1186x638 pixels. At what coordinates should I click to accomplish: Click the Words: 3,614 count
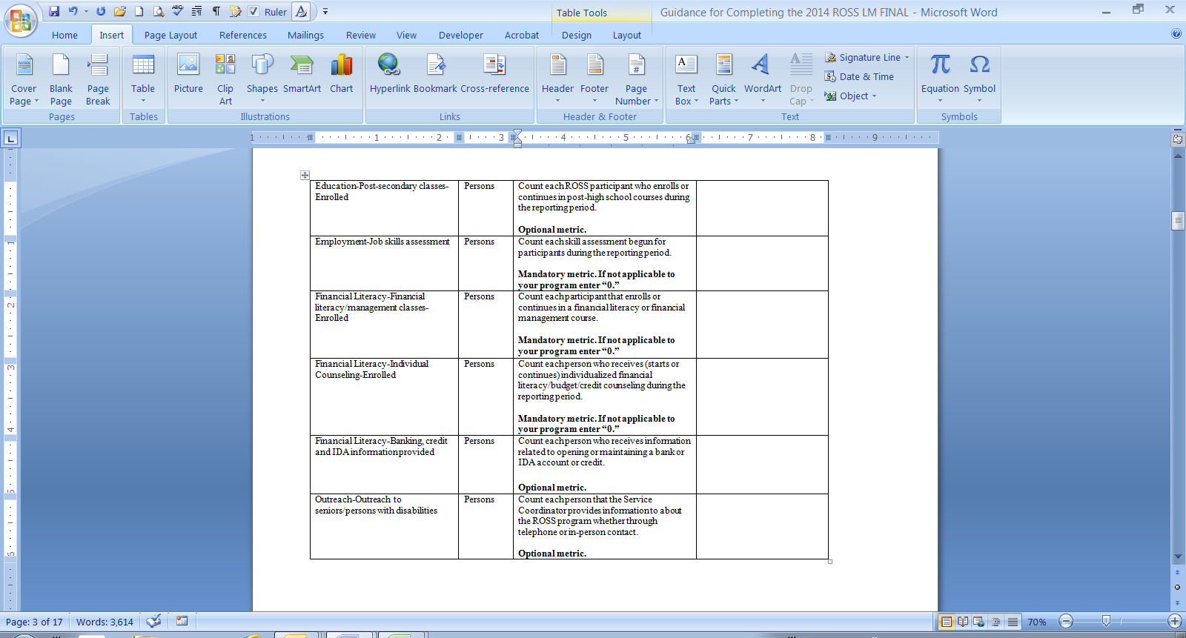click(105, 622)
